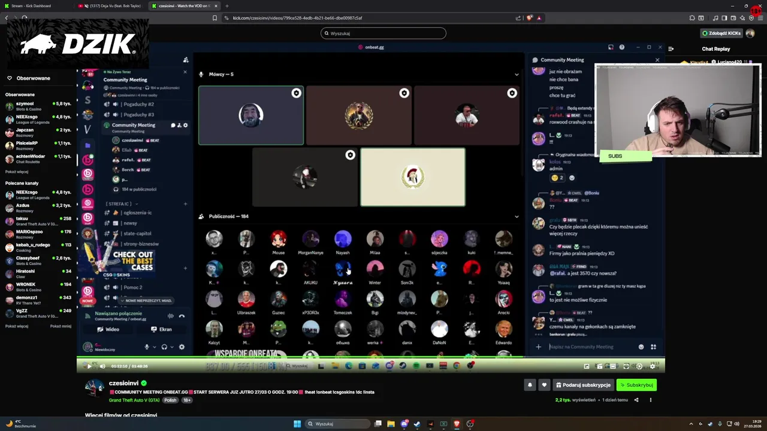Open czesioinvi channel name link
The width and height of the screenshot is (767, 431).
(x=123, y=383)
